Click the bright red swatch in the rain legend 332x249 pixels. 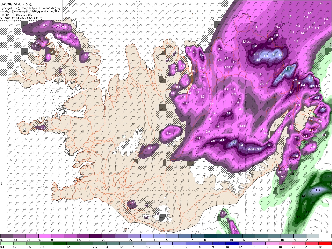click(325, 244)
